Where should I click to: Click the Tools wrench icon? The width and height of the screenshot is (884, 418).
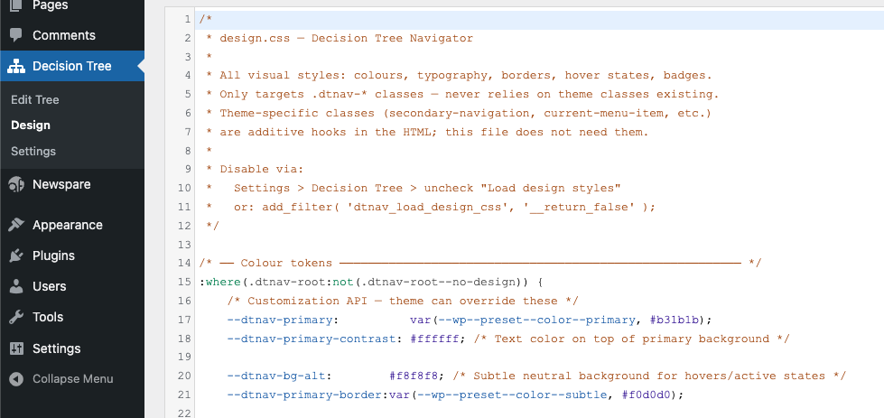(16, 317)
